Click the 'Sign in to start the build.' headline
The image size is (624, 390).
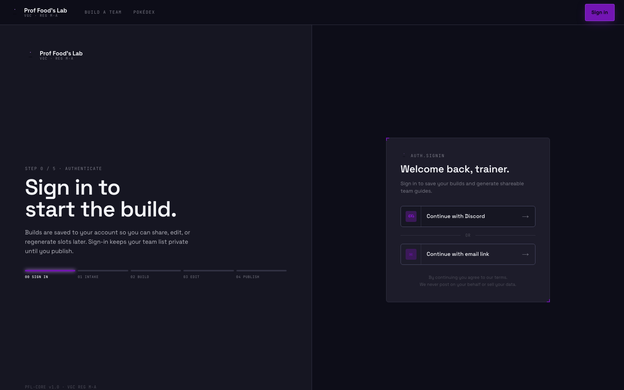point(101,198)
